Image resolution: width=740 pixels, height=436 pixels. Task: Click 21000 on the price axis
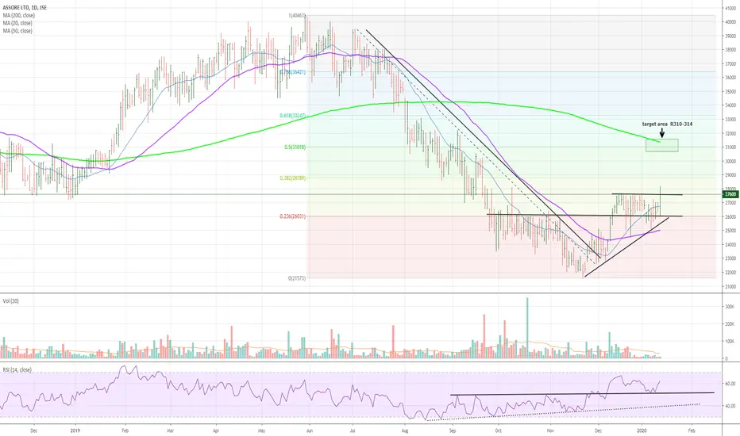(x=730, y=287)
